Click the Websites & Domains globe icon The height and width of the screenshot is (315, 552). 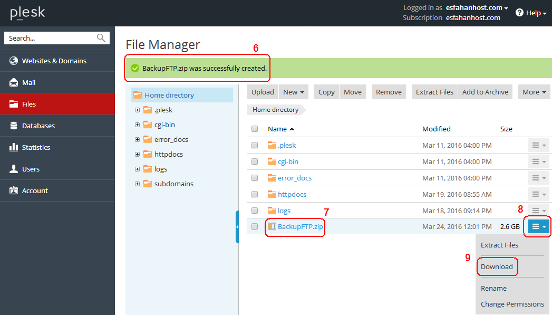14,61
